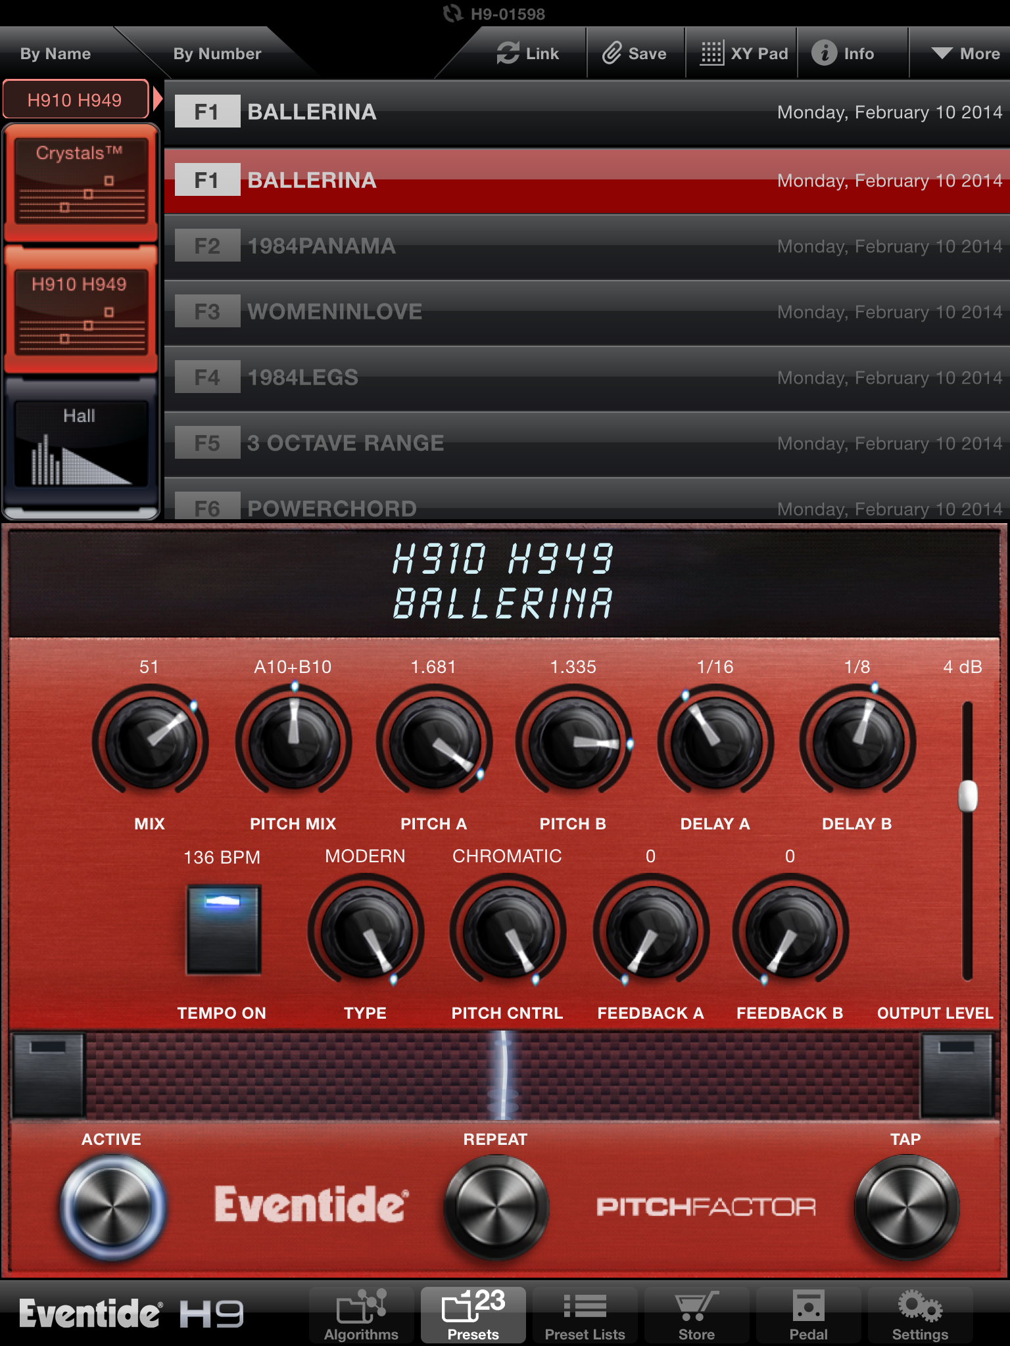Click the FEEDBACK B knob
The image size is (1010, 1346).
point(790,931)
